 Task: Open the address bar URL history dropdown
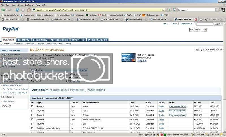click(166, 10)
